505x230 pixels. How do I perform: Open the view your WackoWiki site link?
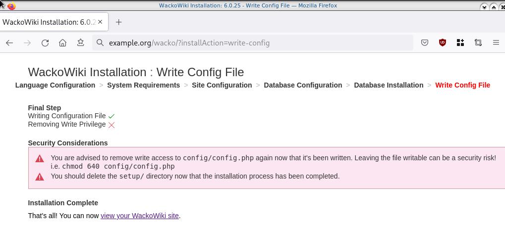coord(139,216)
